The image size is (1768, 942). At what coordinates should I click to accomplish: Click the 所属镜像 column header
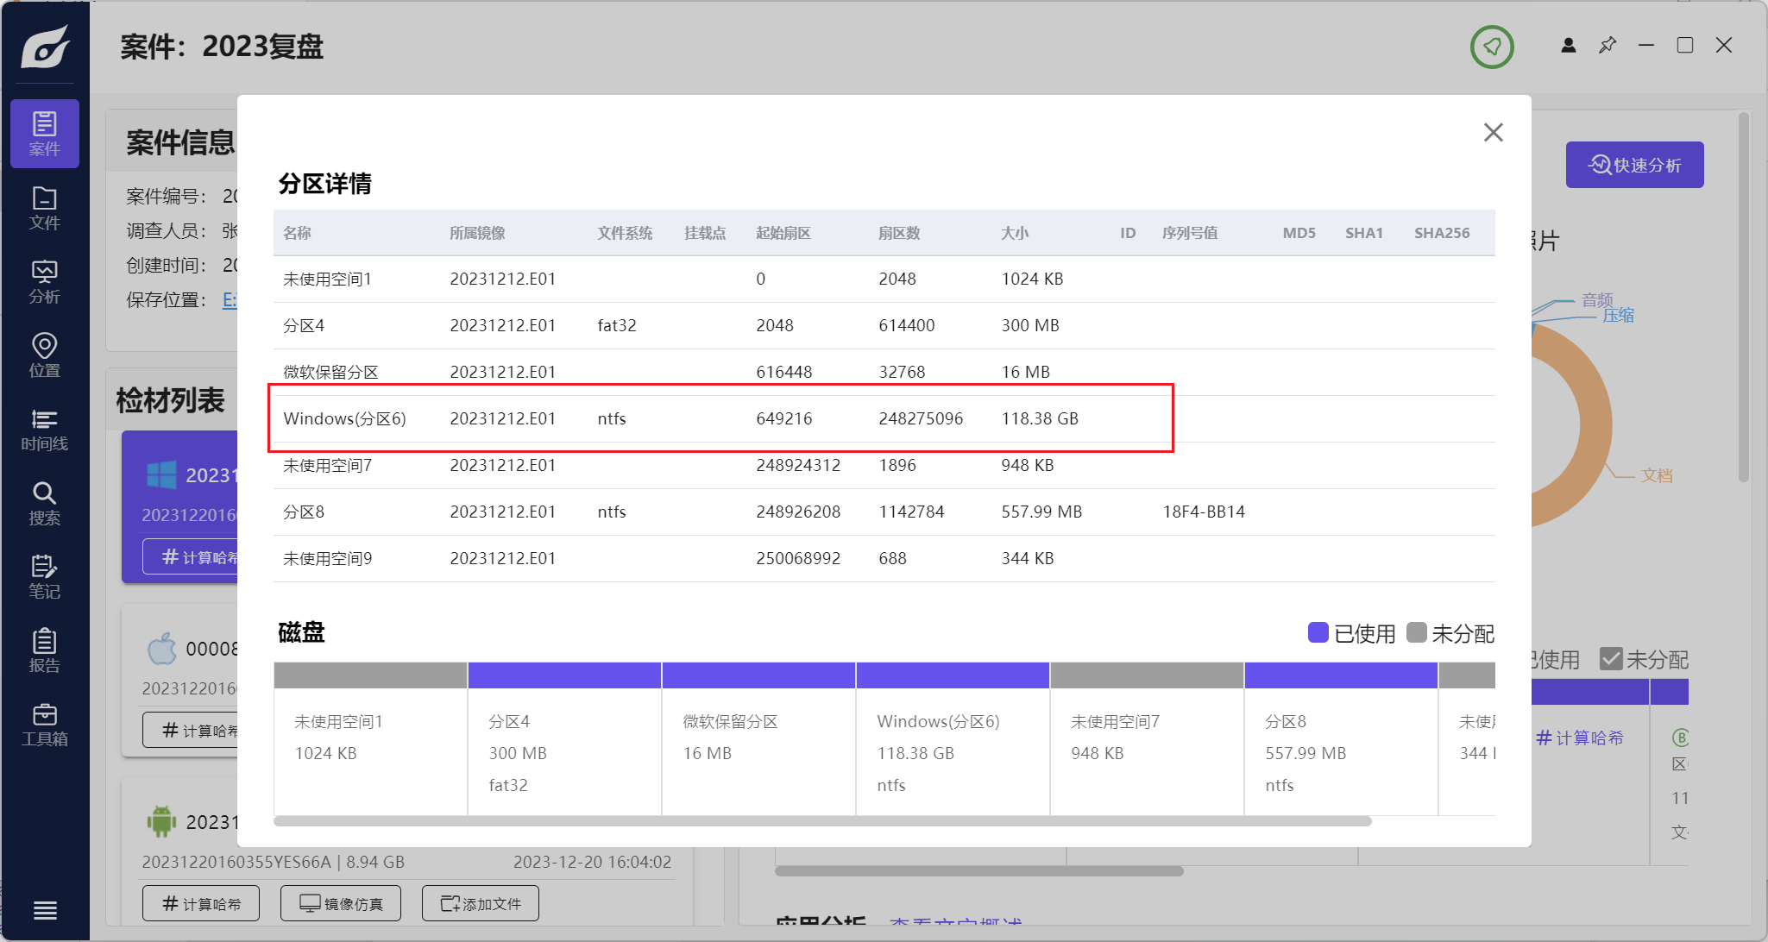click(x=477, y=233)
